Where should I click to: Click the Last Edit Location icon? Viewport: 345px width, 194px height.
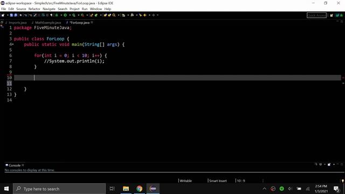(140, 15)
